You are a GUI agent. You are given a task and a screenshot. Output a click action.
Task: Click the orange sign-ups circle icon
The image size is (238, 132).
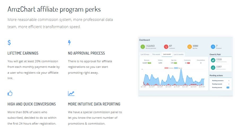point(189,47)
